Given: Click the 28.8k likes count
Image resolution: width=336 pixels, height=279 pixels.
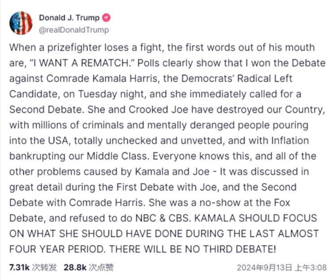Looking at the screenshot, I should [x=75, y=267].
